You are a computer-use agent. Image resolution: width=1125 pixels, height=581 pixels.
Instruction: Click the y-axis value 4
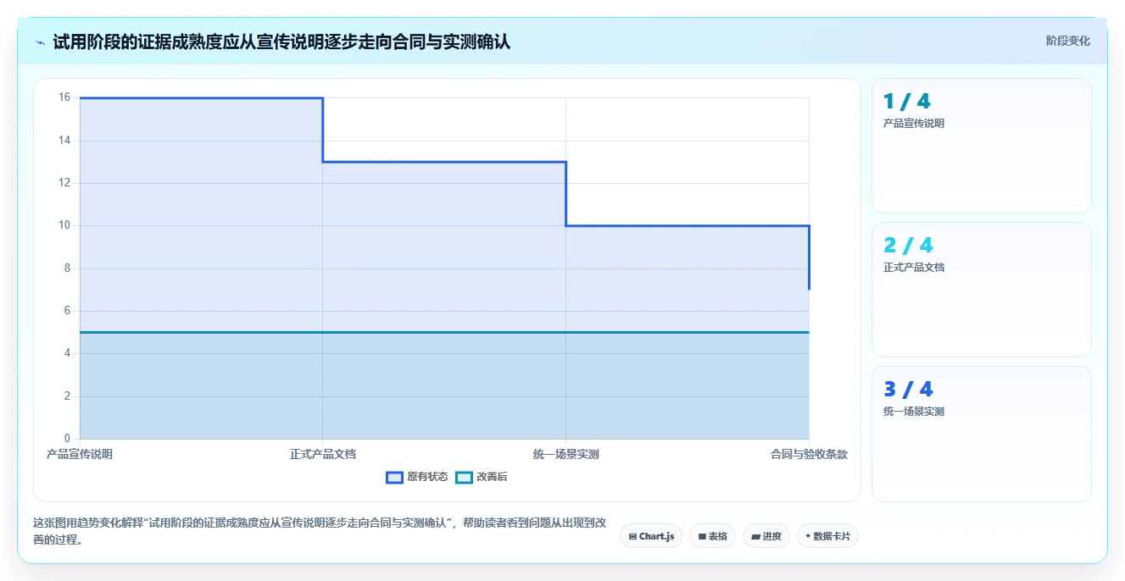67,353
